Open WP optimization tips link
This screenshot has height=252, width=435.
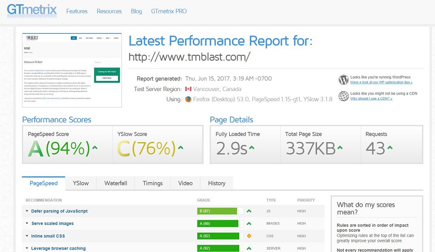point(381,82)
